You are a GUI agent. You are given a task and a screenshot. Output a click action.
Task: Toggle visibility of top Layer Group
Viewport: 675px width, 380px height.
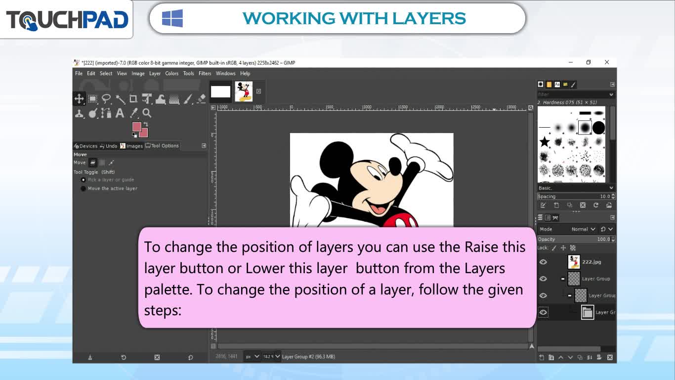click(x=543, y=279)
